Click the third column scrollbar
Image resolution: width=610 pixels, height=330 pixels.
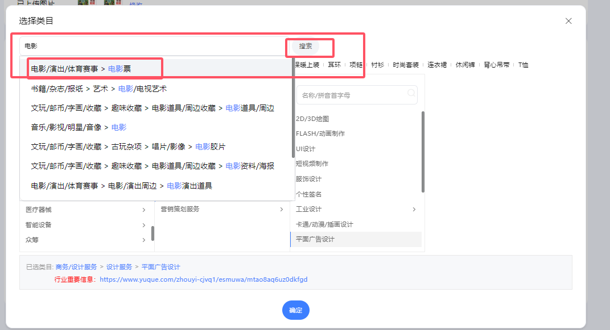tap(423, 152)
